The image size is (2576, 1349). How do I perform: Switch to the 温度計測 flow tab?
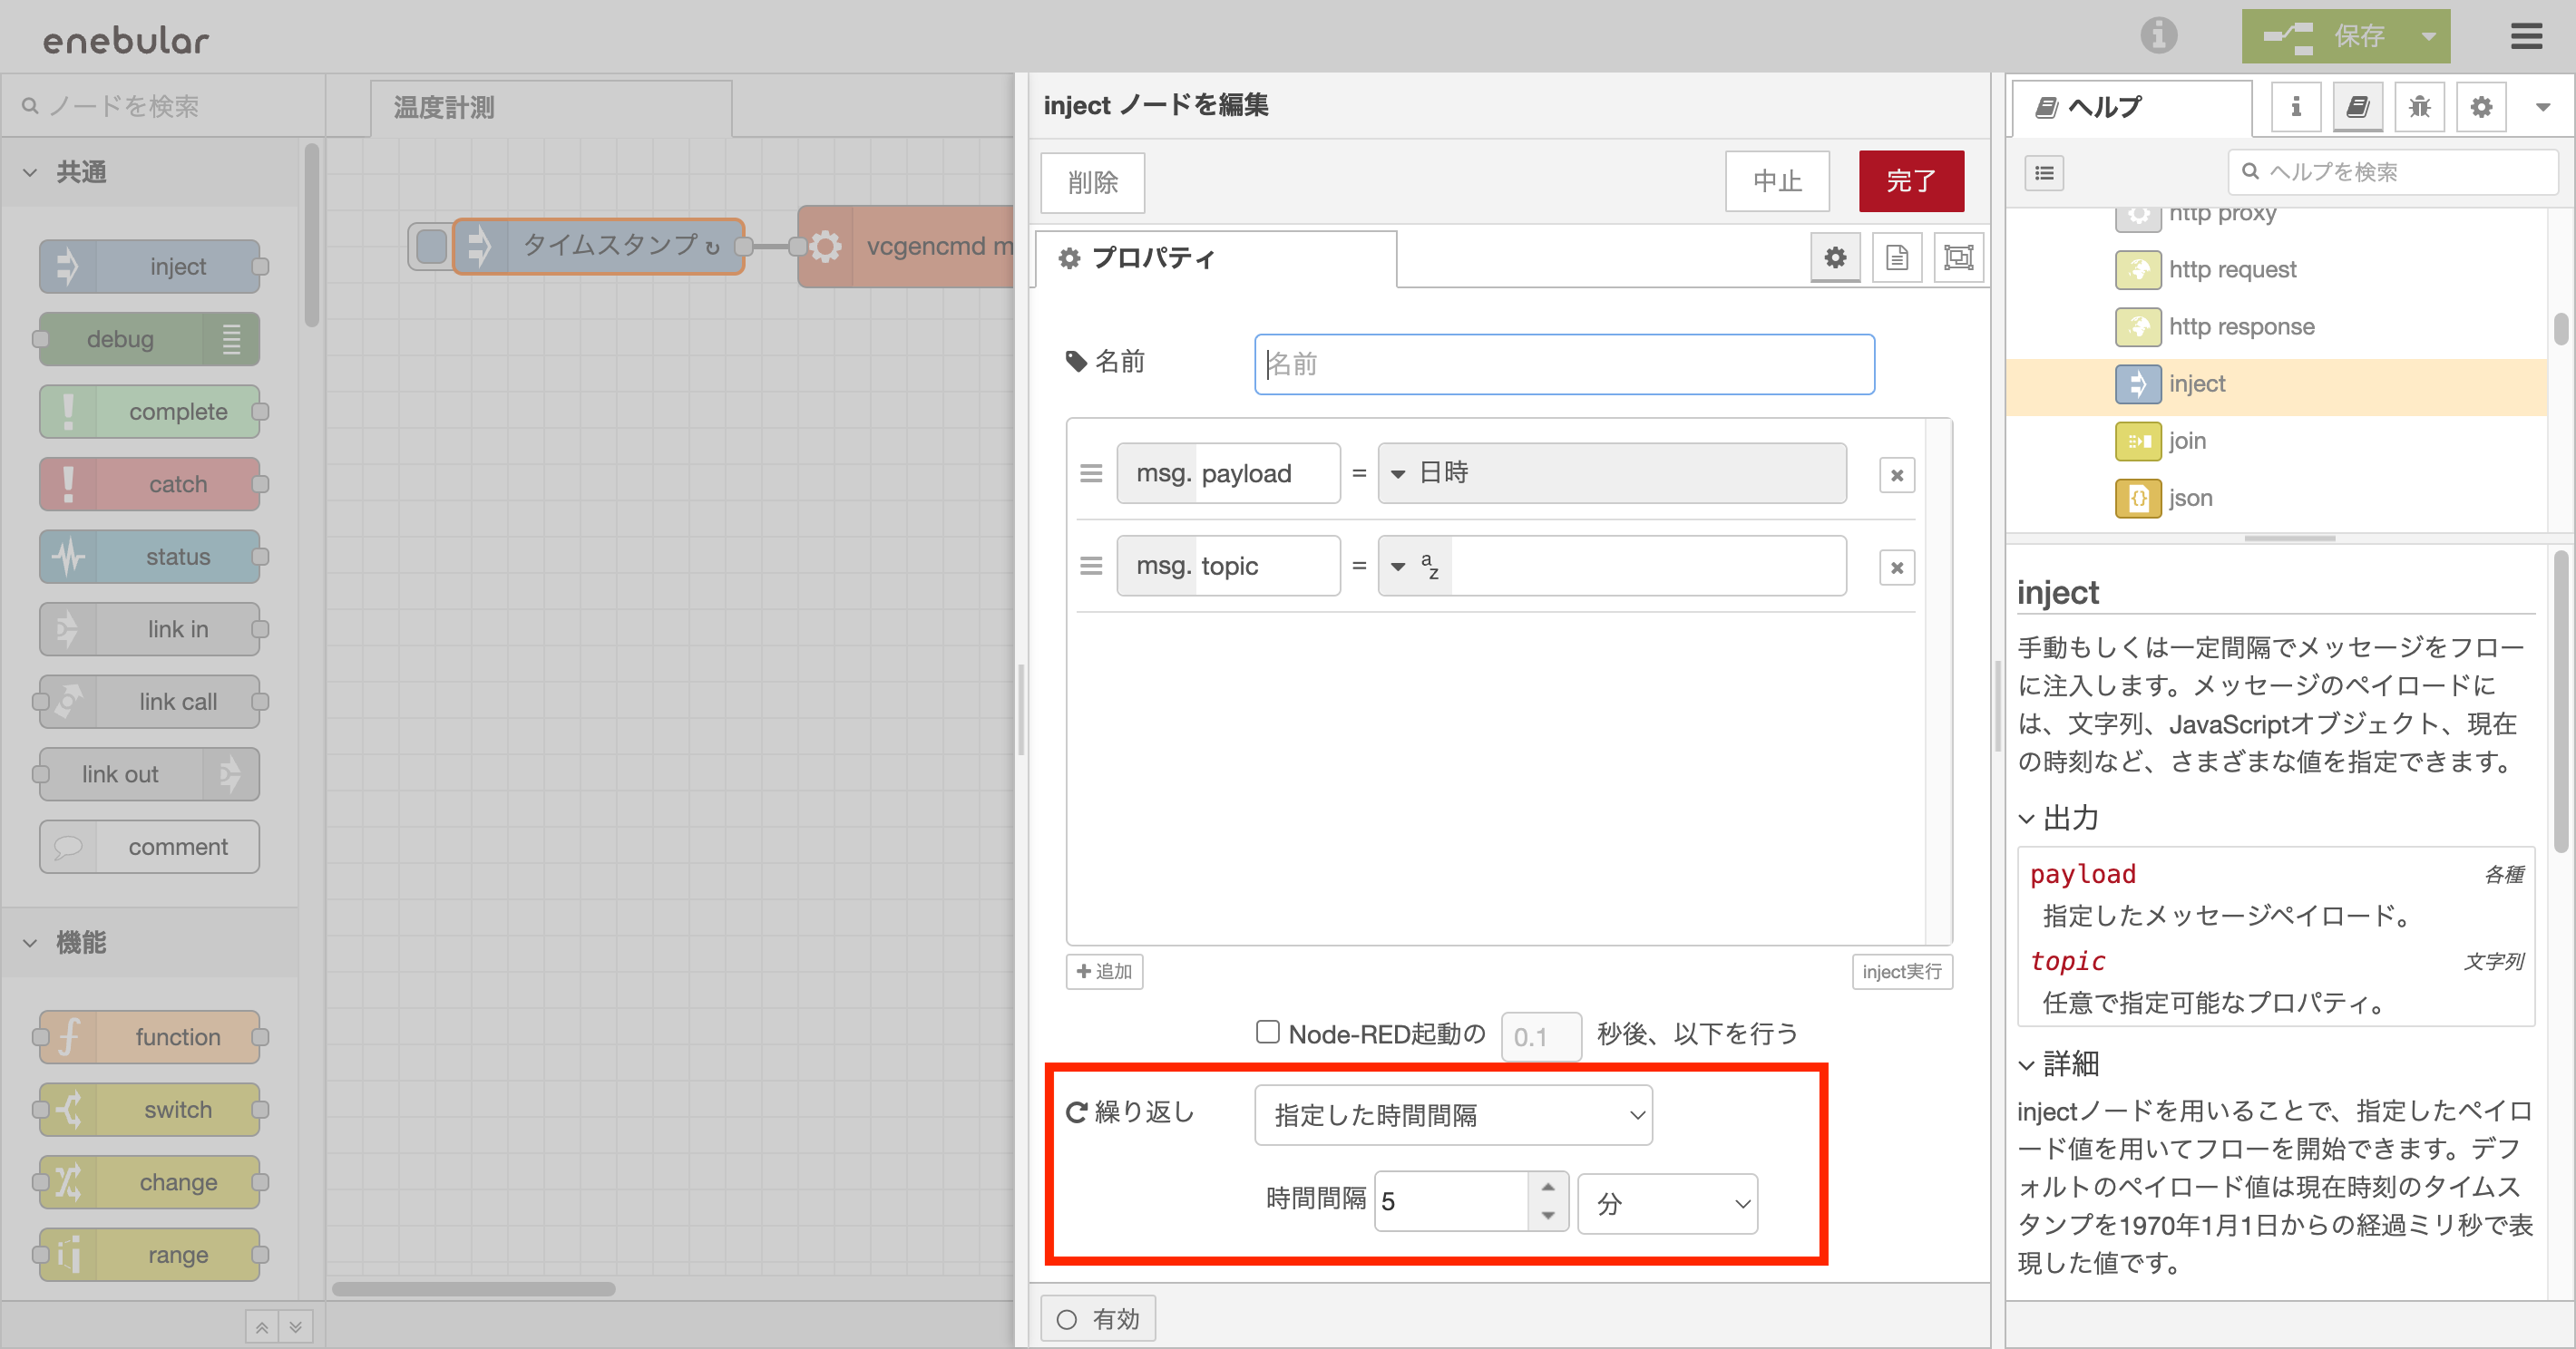point(550,108)
